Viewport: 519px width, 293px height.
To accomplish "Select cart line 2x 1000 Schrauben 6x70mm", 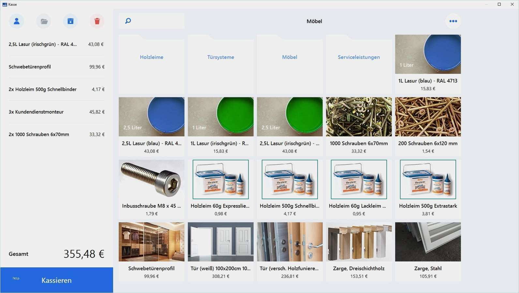I will click(57, 134).
